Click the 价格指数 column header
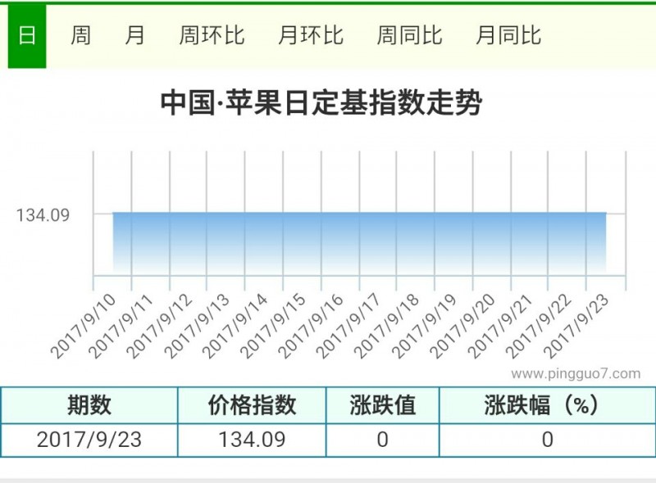This screenshot has width=656, height=483. [252, 405]
